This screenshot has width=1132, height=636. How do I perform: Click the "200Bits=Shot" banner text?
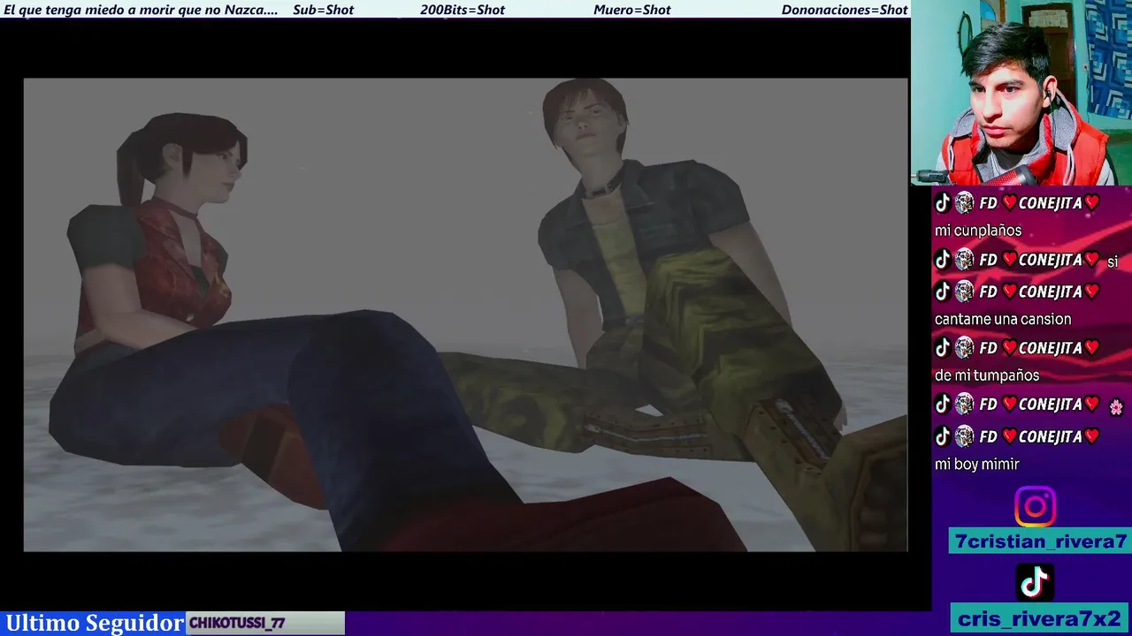[x=463, y=10]
